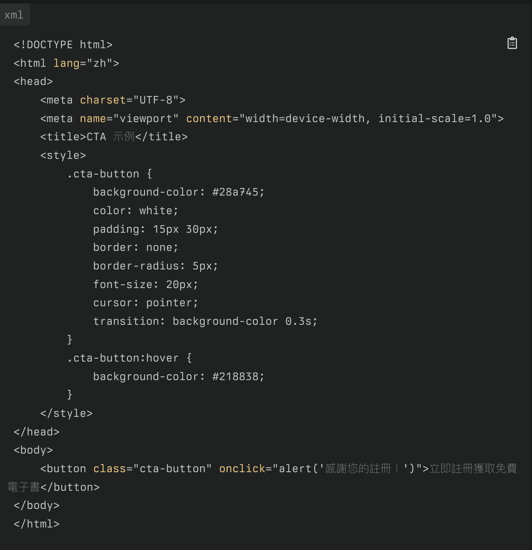Screen dimensions: 532x550
Task: Click the opening <head> tag
Action: (33, 81)
